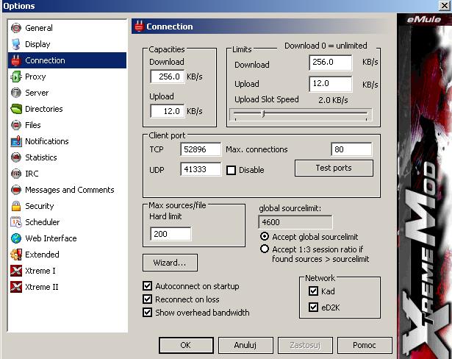Click the Security padlock icon
The width and height of the screenshot is (452, 359).
pos(16,206)
